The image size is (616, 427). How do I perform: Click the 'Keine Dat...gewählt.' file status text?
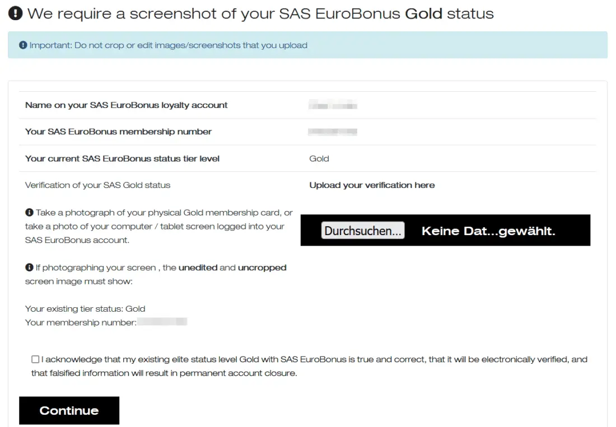click(x=488, y=231)
